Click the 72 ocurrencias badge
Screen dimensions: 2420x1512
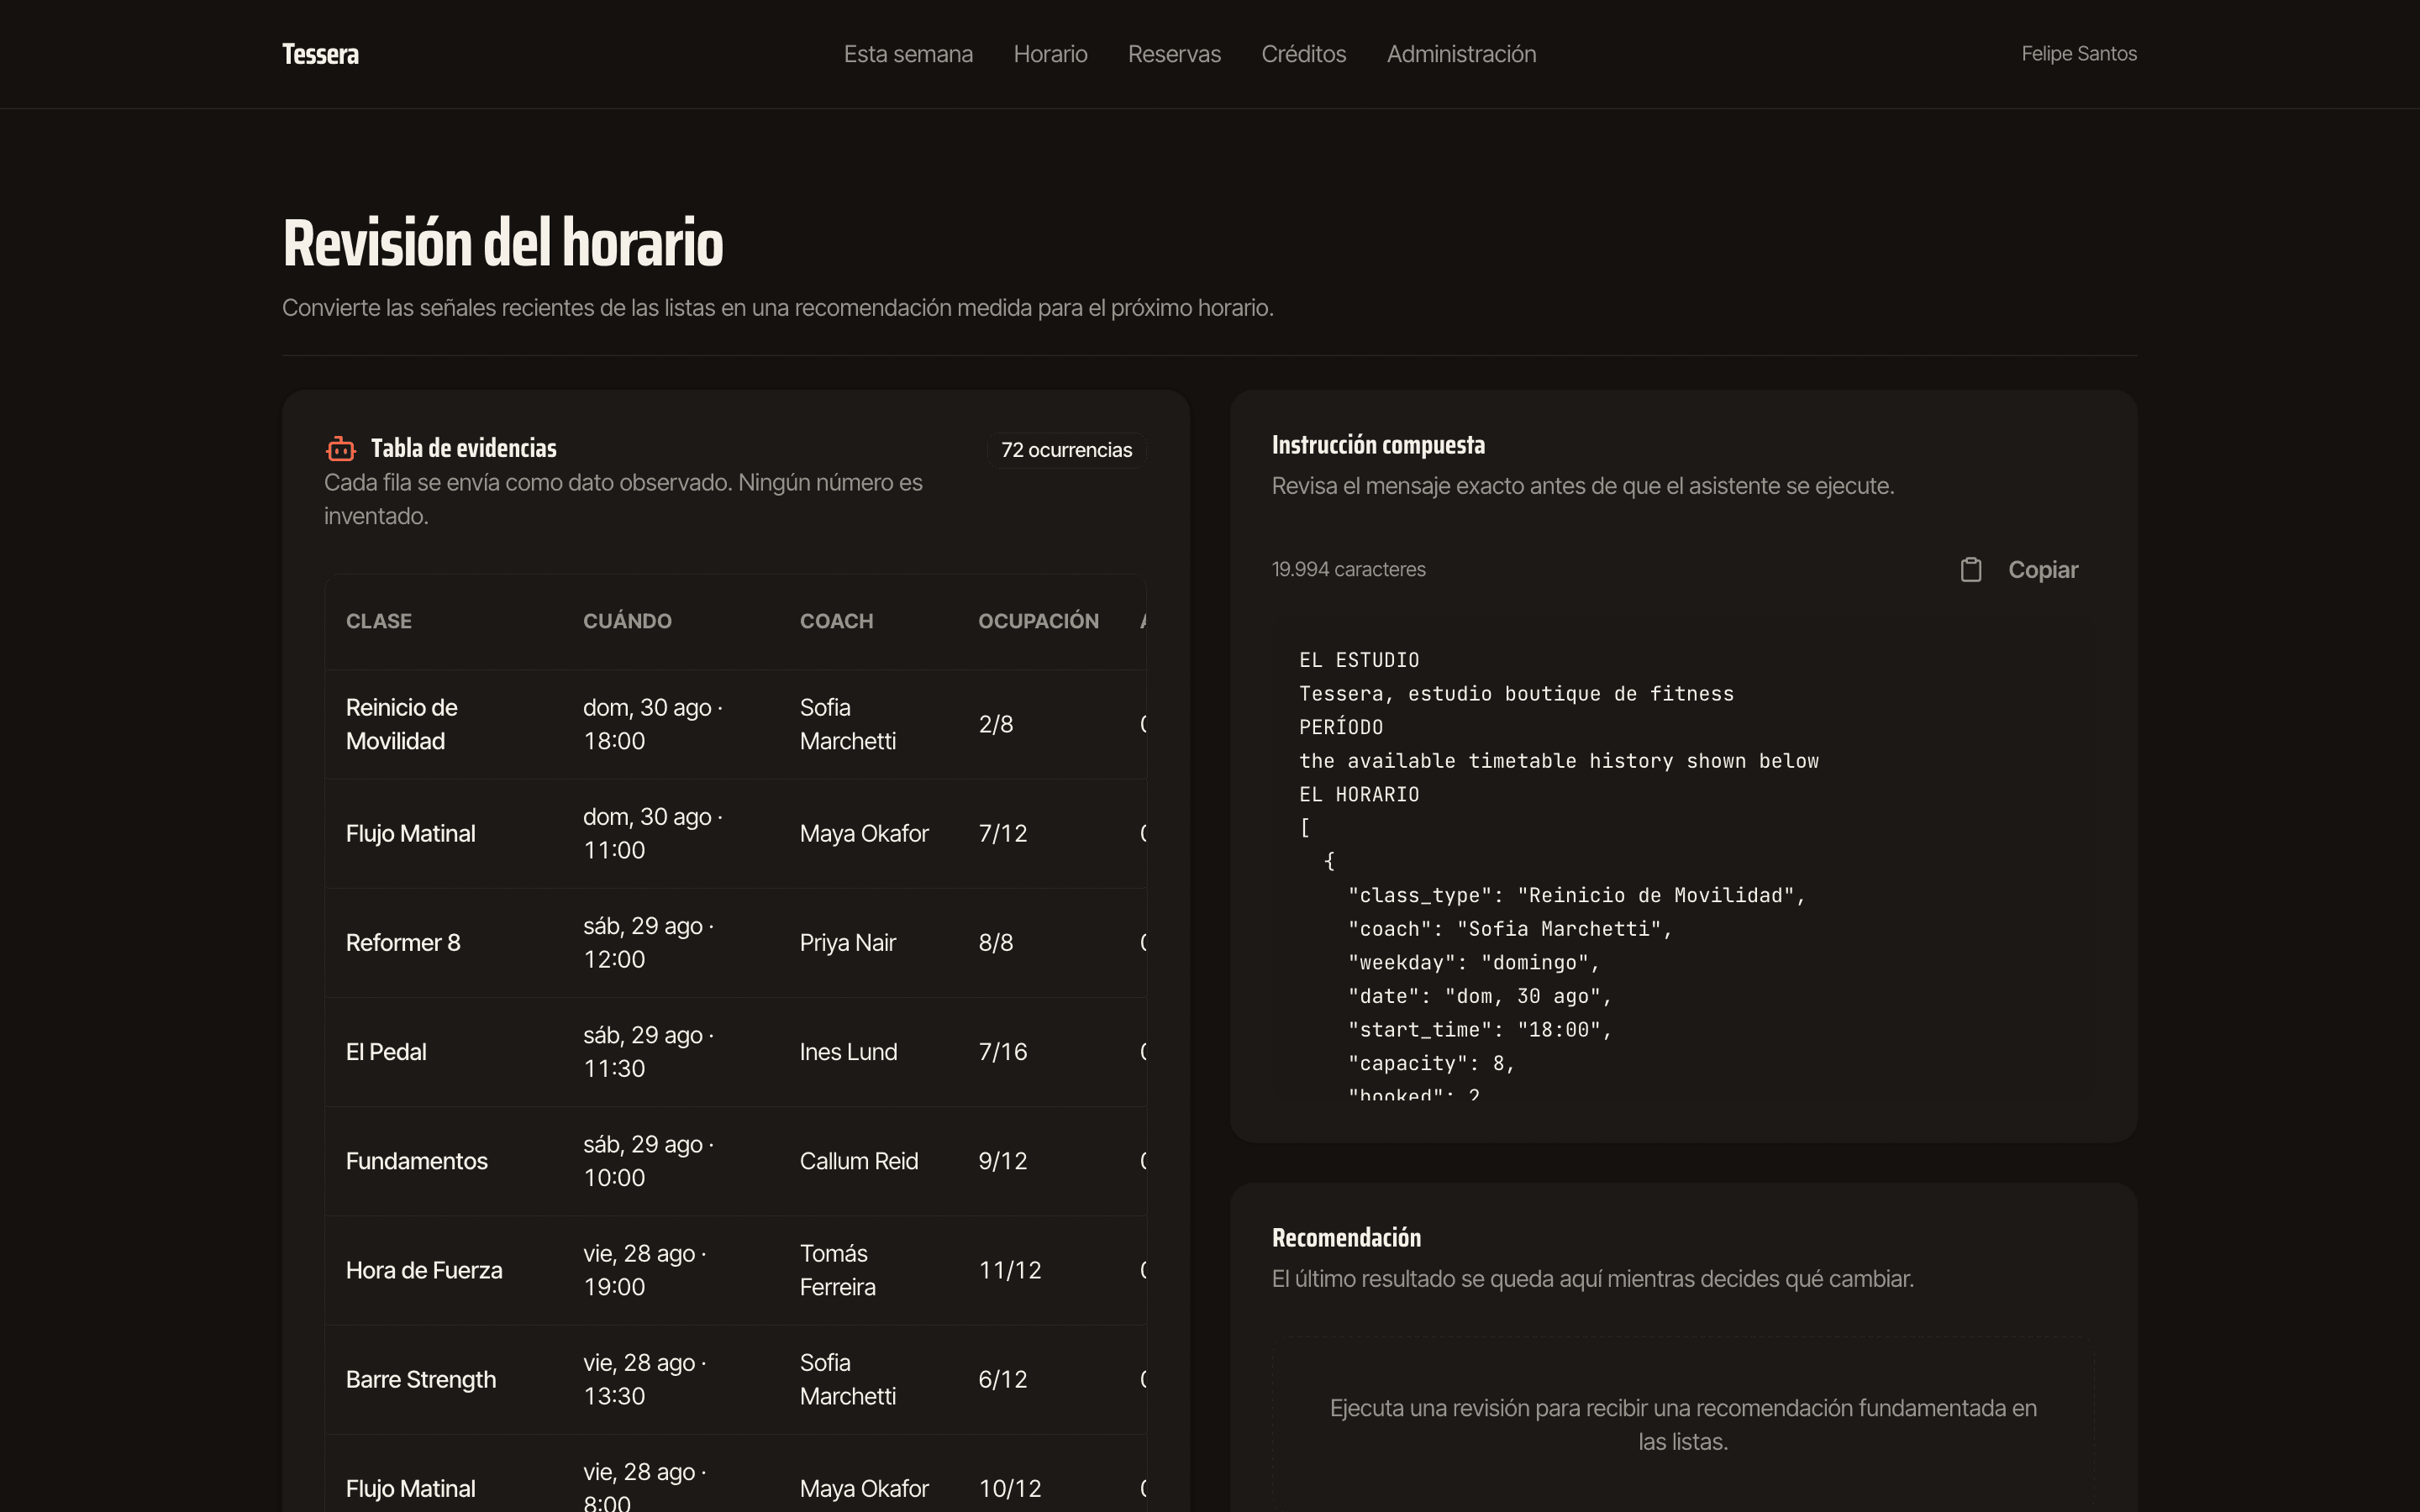[x=1066, y=450]
